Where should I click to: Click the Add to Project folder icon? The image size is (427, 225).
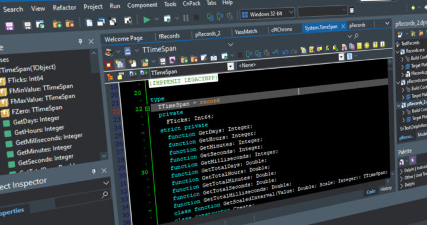pos(57,24)
